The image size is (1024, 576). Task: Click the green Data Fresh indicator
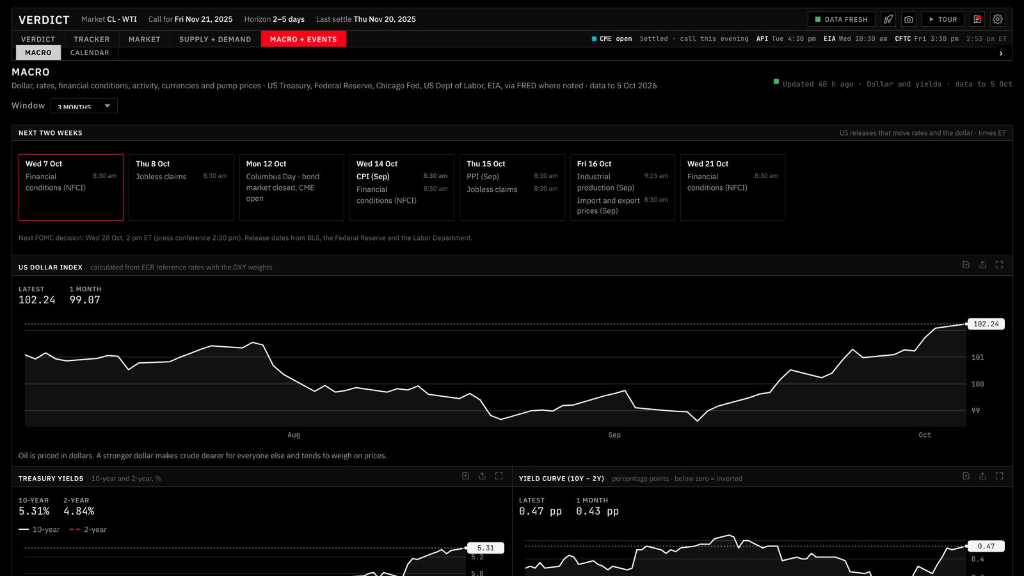pyautogui.click(x=842, y=19)
